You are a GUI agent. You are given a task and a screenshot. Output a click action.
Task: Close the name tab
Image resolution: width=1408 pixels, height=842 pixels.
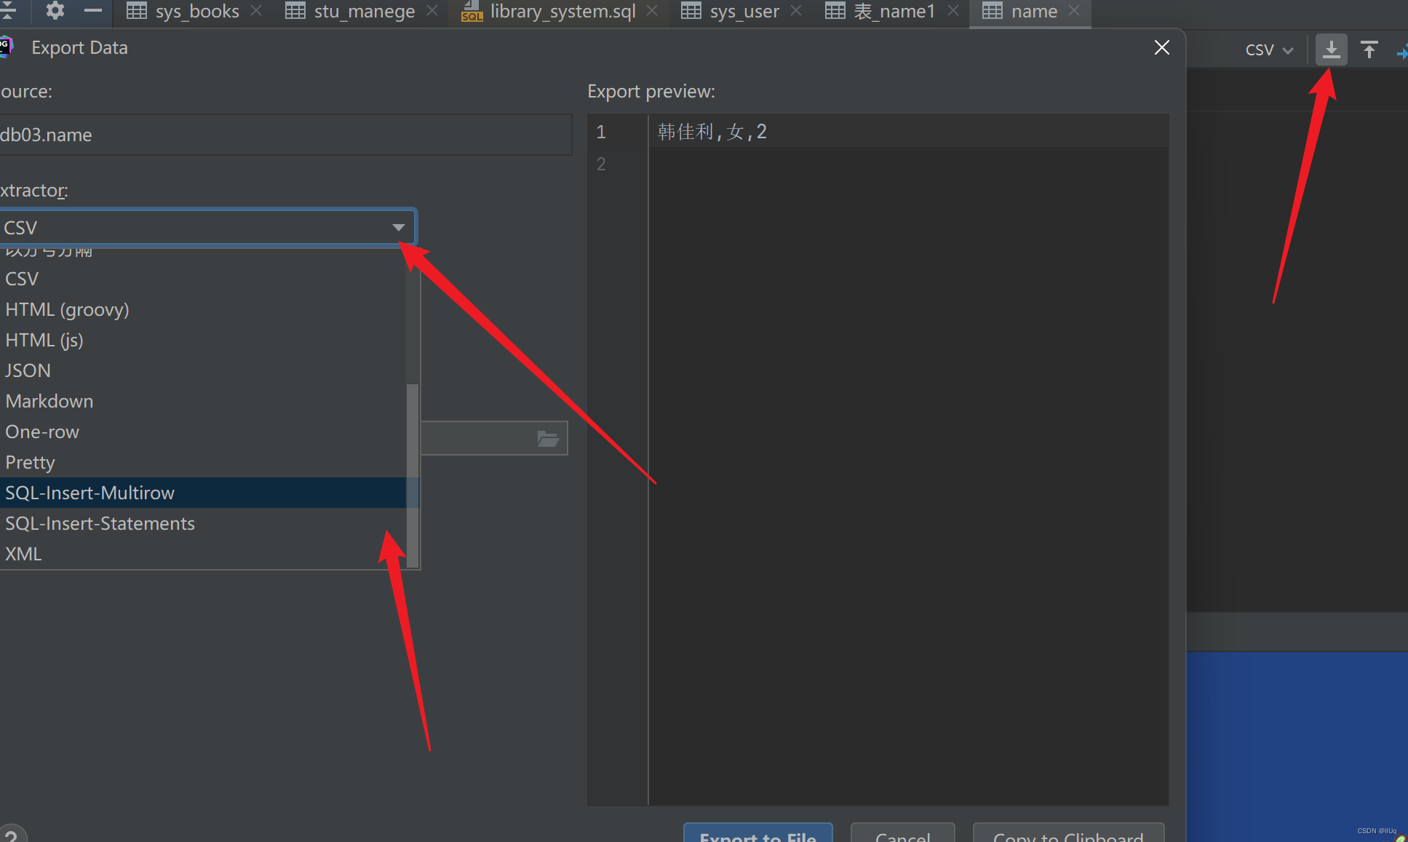(1074, 11)
